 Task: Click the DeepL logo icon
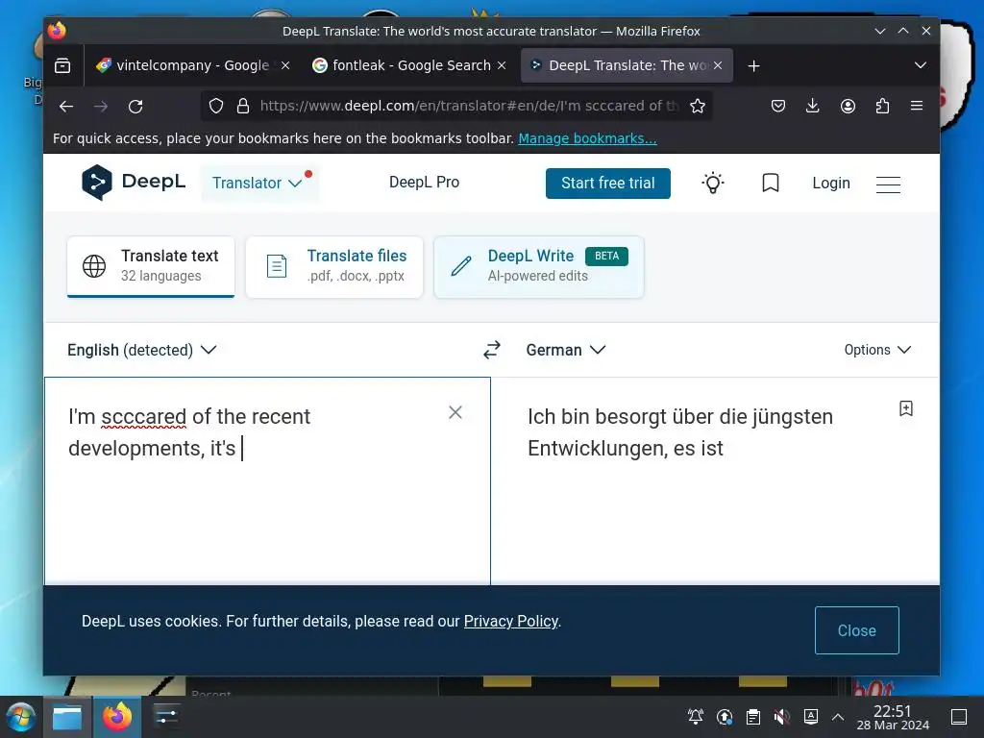pyautogui.click(x=97, y=183)
